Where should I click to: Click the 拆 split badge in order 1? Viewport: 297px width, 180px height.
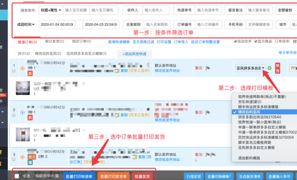(x=30, y=73)
